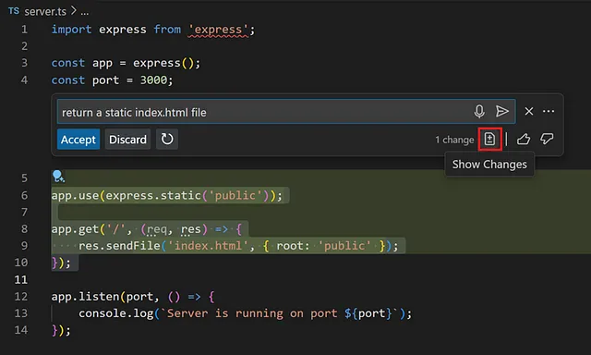Viewport: 591px width, 355px height.
Task: Click server.ts in the breadcrumb
Action: click(45, 12)
